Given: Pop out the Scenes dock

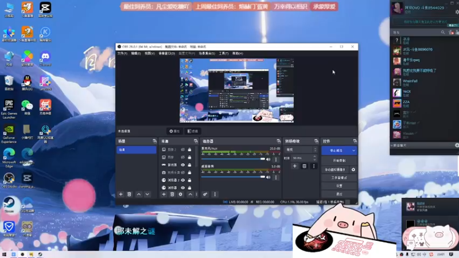Looking at the screenshot, I should tap(154, 141).
